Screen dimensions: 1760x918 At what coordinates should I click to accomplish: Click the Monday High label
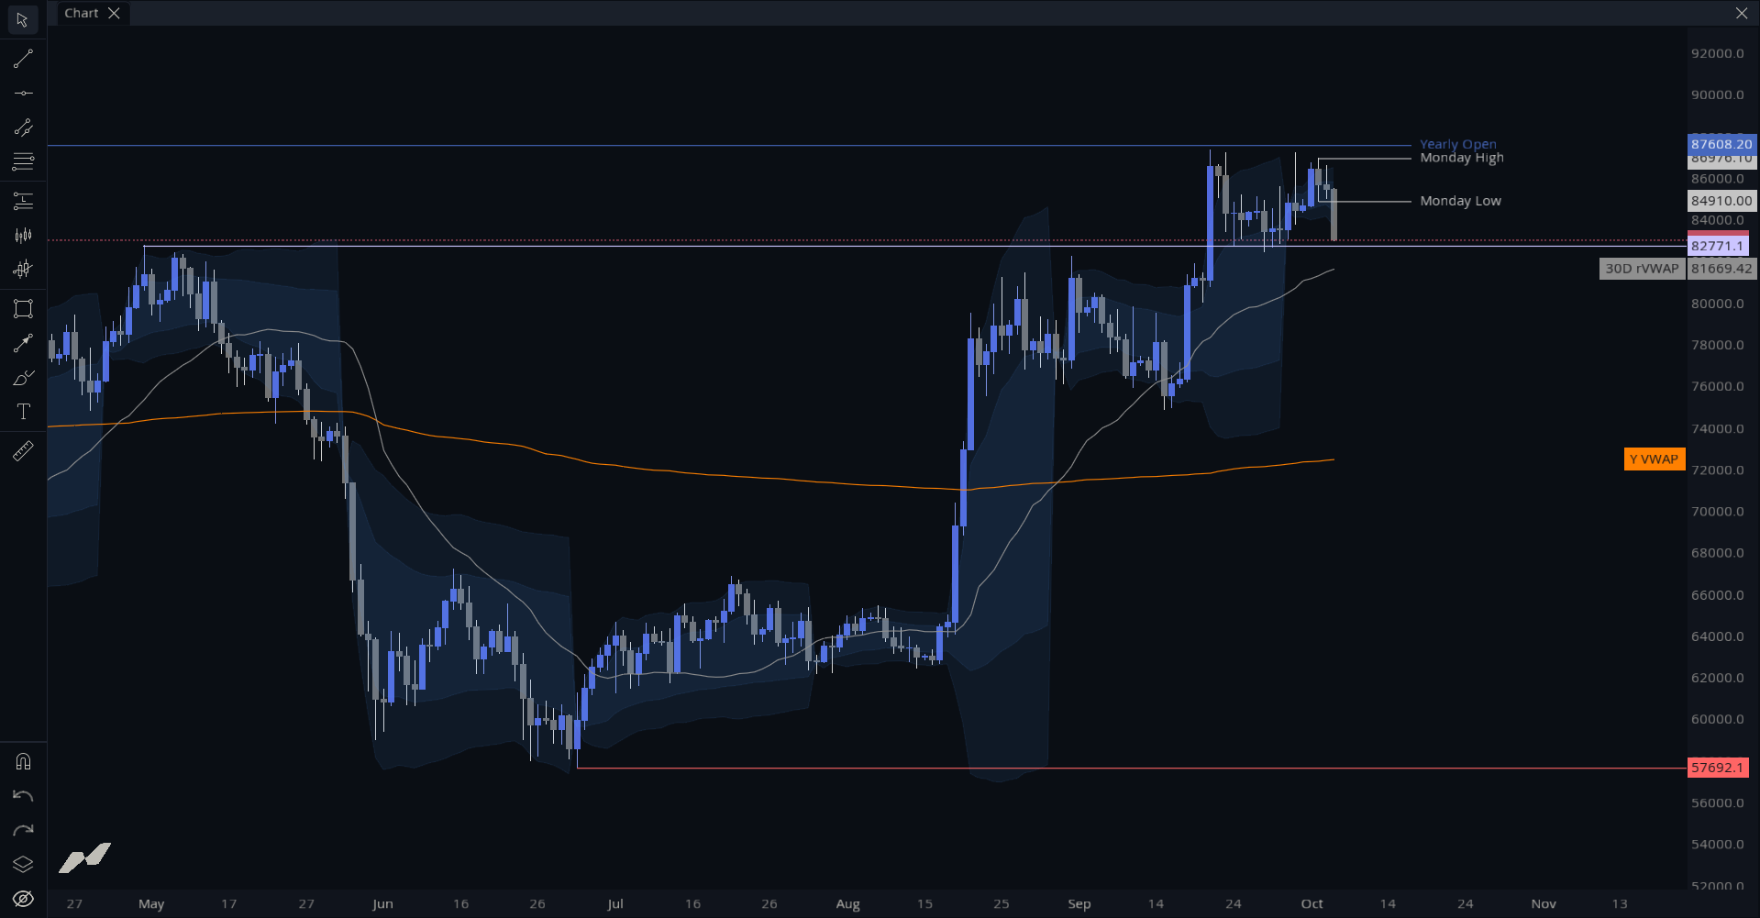(x=1461, y=158)
